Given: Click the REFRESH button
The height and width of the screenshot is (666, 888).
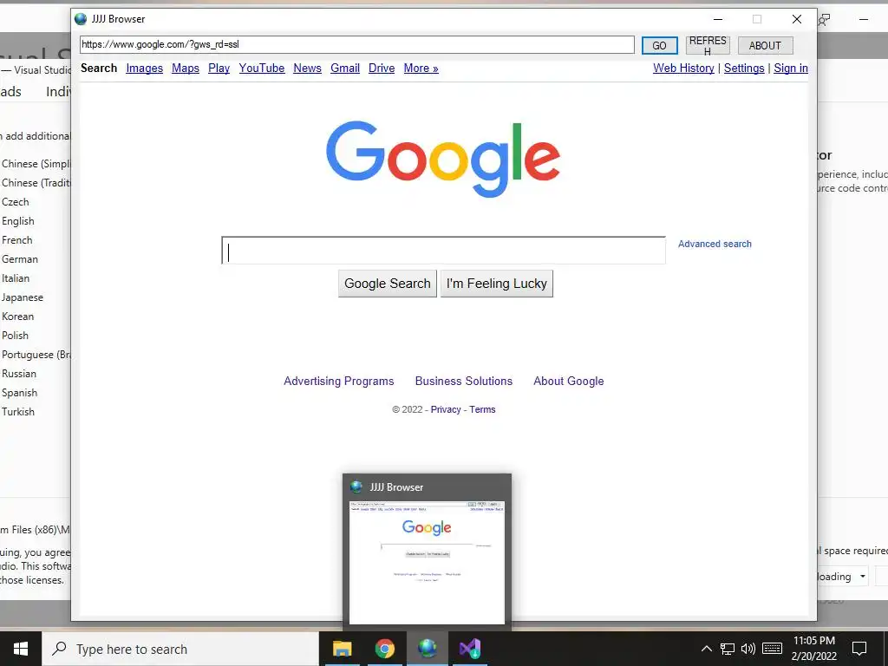Looking at the screenshot, I should coord(708,45).
